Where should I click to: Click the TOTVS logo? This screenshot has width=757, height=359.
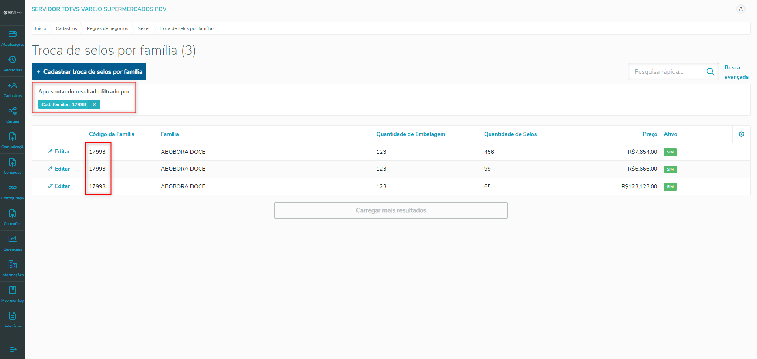[x=13, y=13]
